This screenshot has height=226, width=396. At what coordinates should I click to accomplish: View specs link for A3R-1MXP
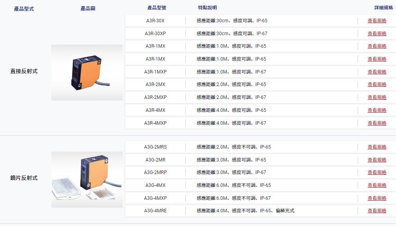[x=377, y=72]
